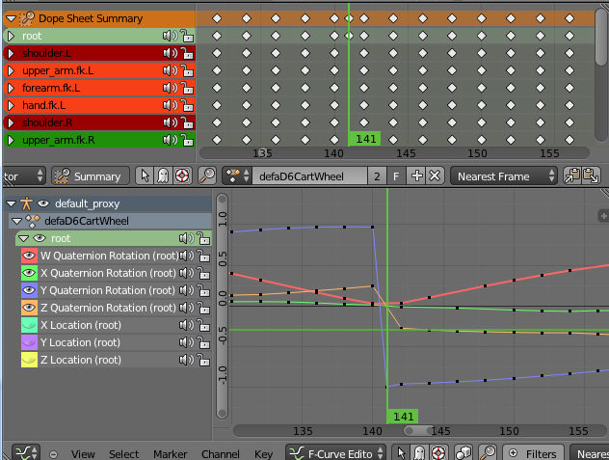Toggle the Summary button in dope sheet
Viewport: 609px width, 460px height.
coord(88,176)
